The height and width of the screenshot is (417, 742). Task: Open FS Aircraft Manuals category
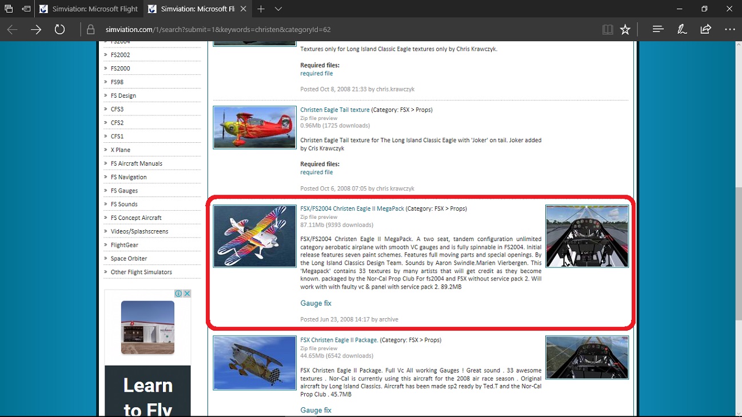137,163
